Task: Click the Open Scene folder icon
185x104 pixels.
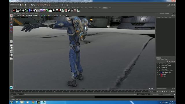Action: 23,5
